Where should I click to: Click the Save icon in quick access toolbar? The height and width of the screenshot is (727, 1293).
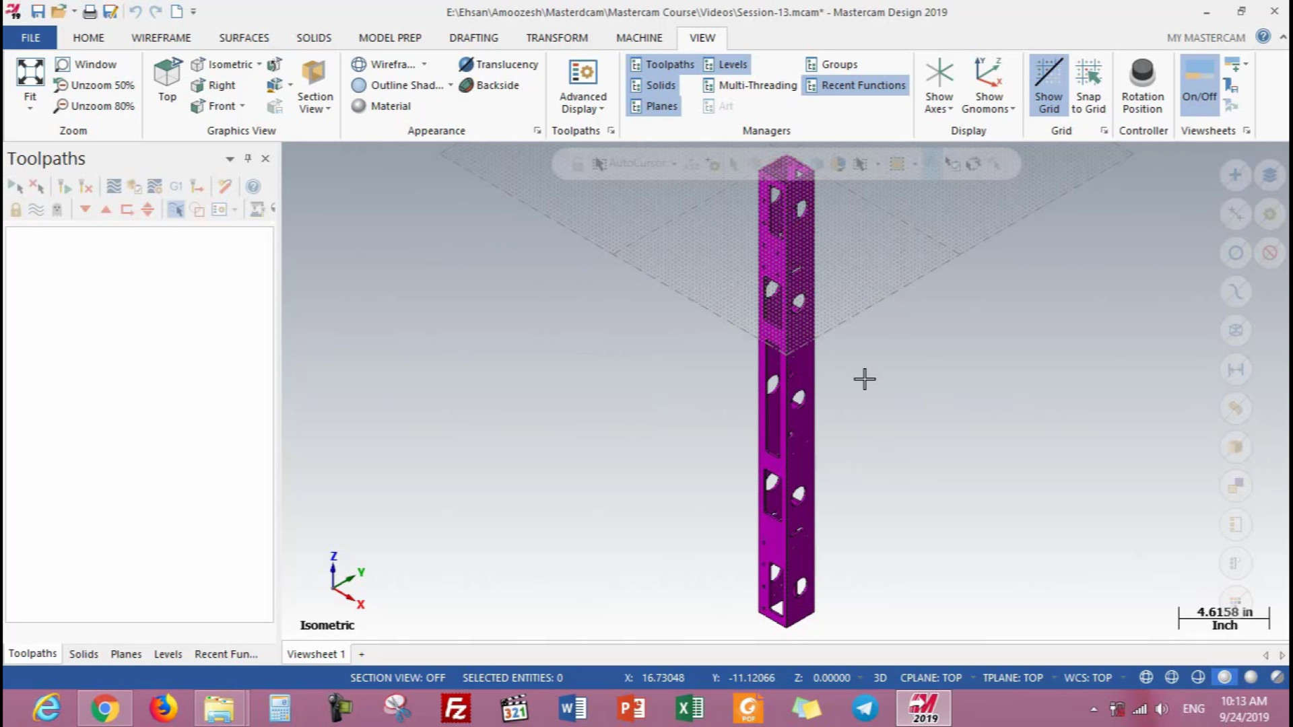click(x=38, y=11)
